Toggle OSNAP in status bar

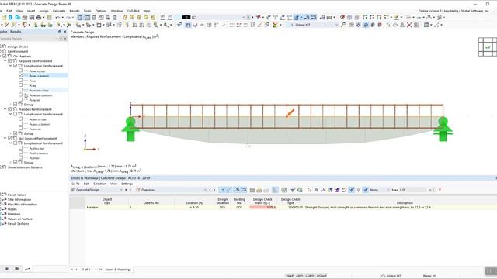(321, 276)
